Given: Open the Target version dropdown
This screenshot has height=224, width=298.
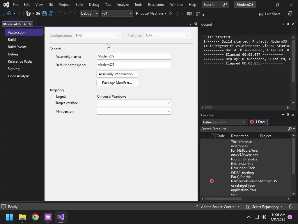Looking at the screenshot, I should click(x=134, y=103).
